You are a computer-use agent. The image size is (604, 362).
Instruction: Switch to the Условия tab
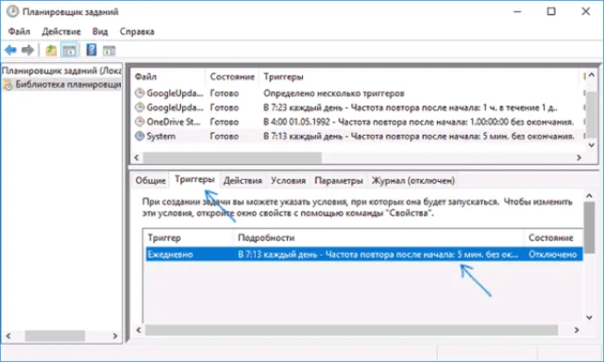point(288,180)
